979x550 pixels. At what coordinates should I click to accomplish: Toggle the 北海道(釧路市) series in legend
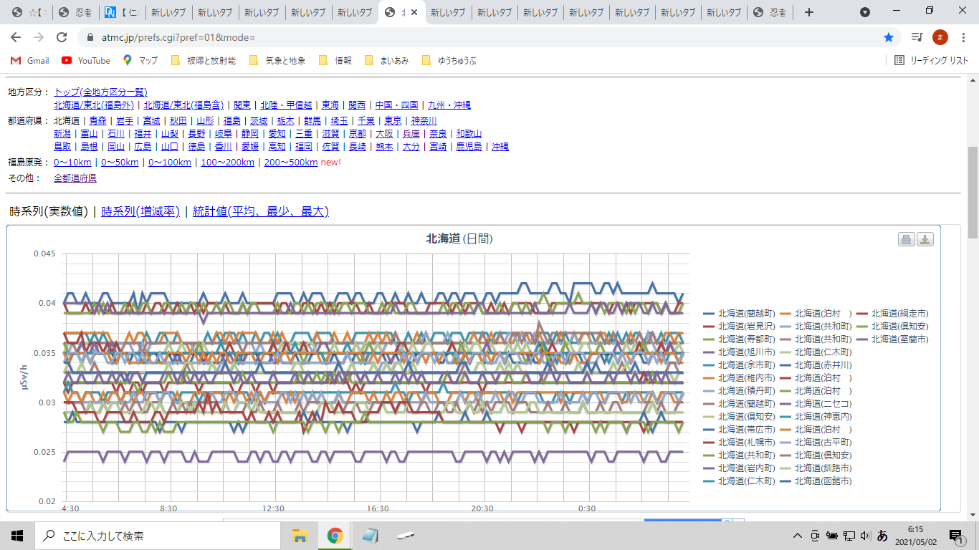[816, 468]
